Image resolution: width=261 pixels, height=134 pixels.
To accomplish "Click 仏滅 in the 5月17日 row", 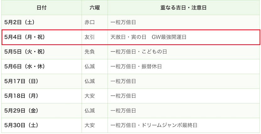I will [x=90, y=81].
